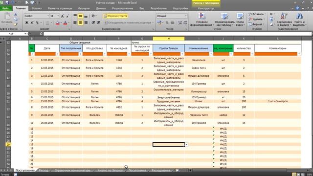Toggle Italic (К) formatting
The height and width of the screenshot is (176, 313).
pyautogui.click(x=32, y=23)
